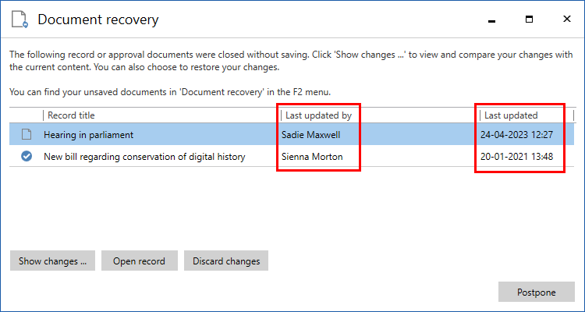Click the 20-01-2021 13:48 date cell
The height and width of the screenshot is (312, 585).
click(519, 157)
